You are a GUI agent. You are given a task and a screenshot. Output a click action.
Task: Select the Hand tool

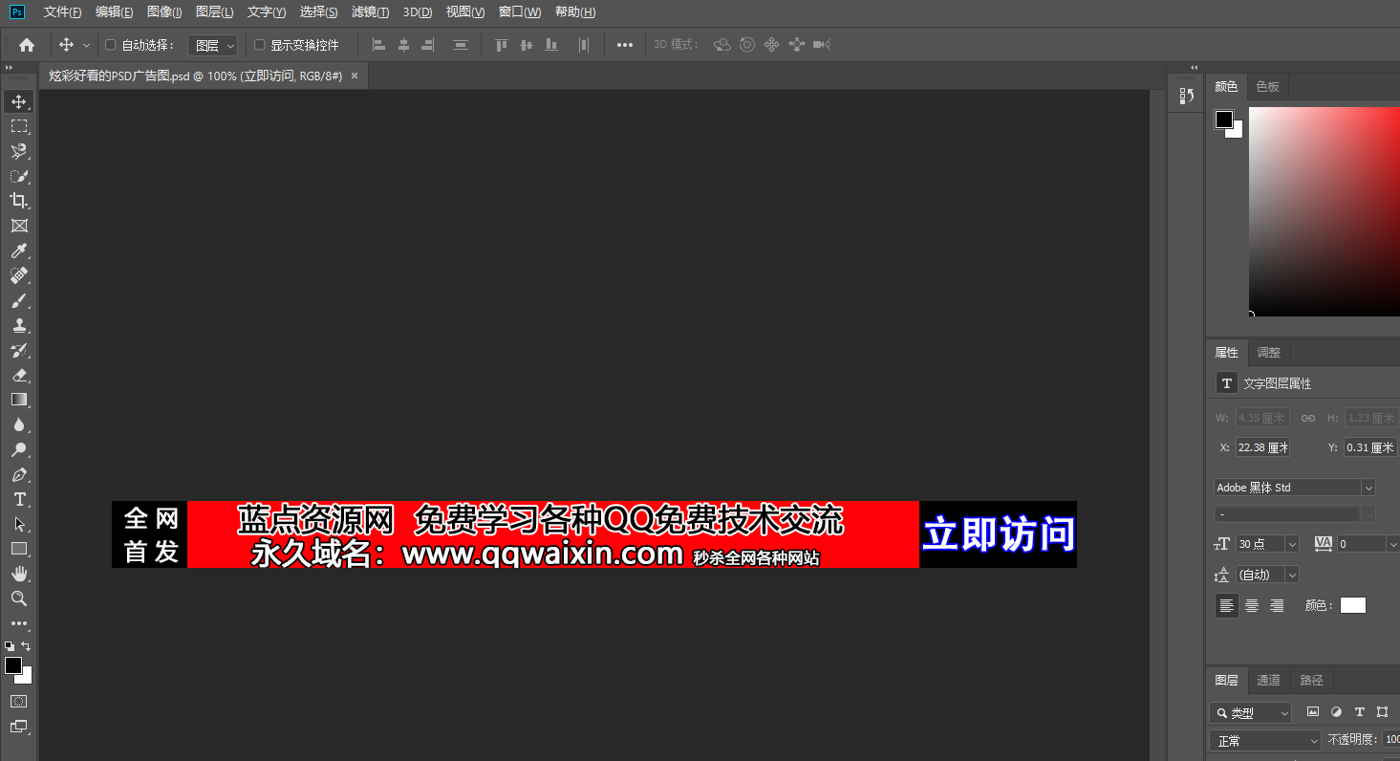click(19, 574)
